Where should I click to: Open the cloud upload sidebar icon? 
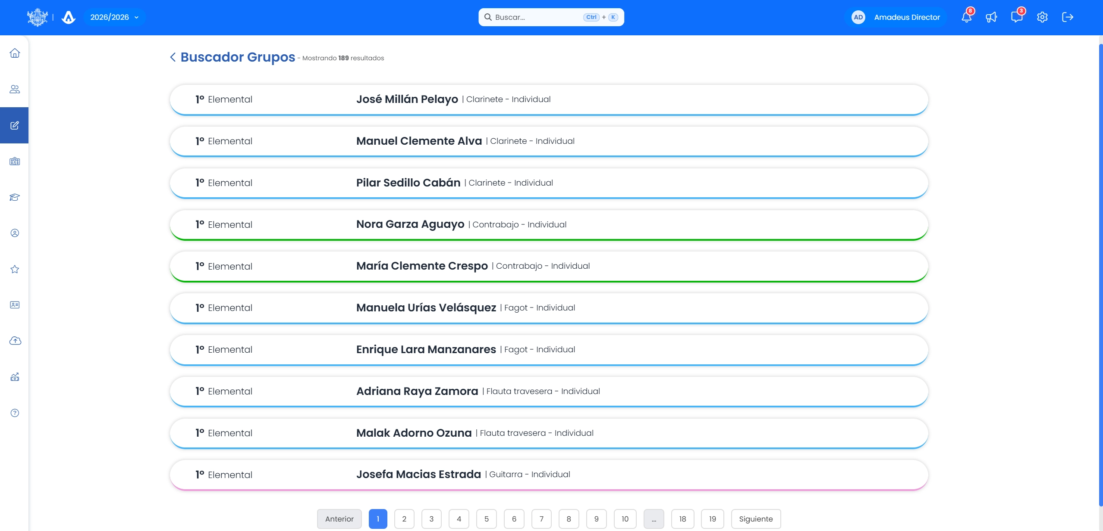14,341
